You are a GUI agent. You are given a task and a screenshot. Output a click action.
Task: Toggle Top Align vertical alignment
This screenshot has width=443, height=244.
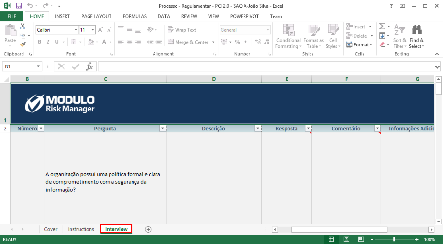click(x=121, y=29)
